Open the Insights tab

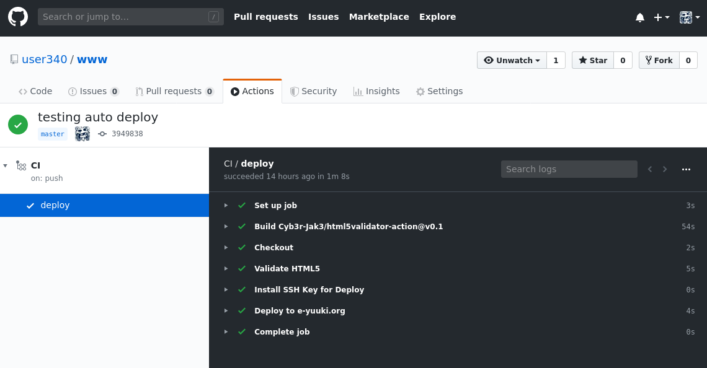(376, 91)
